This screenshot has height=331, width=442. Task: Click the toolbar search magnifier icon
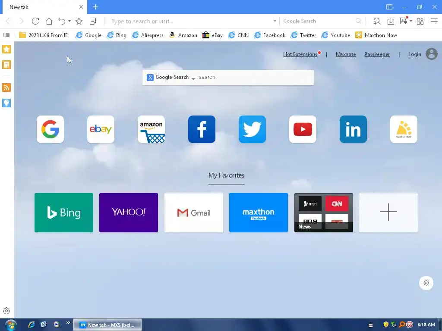358,21
